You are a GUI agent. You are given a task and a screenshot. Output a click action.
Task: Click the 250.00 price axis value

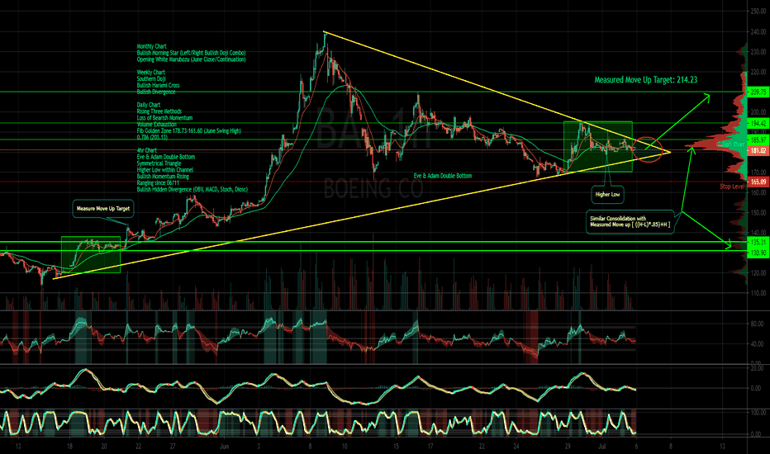(x=758, y=12)
